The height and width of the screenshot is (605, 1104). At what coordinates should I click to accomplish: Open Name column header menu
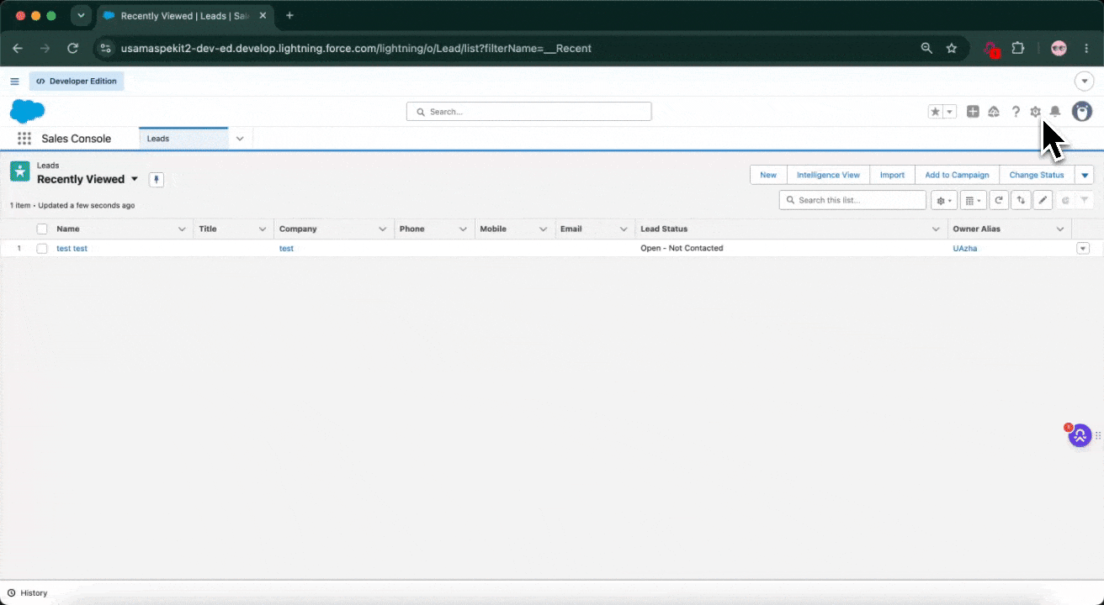pos(183,229)
